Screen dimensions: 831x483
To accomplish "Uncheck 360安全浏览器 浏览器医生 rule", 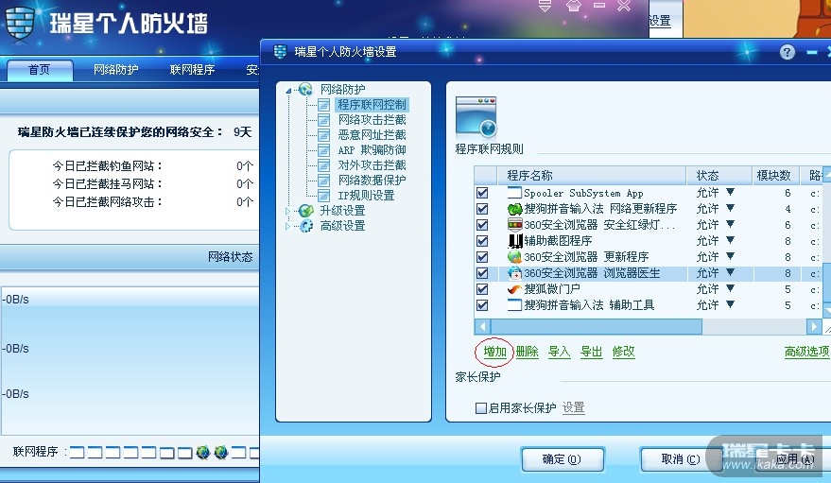I will pos(482,273).
